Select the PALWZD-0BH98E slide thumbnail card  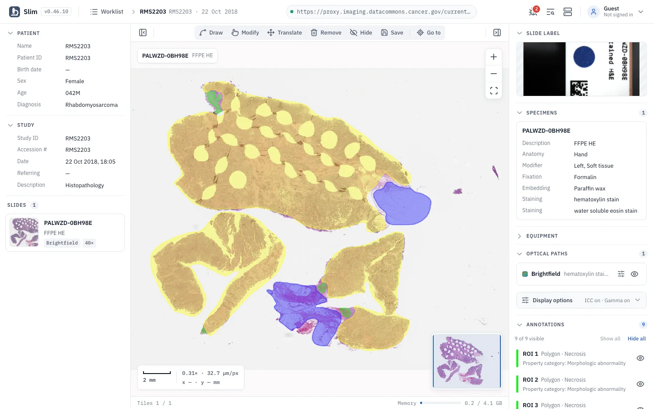click(x=65, y=233)
